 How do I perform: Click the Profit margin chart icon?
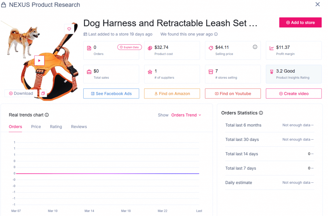point(272,49)
